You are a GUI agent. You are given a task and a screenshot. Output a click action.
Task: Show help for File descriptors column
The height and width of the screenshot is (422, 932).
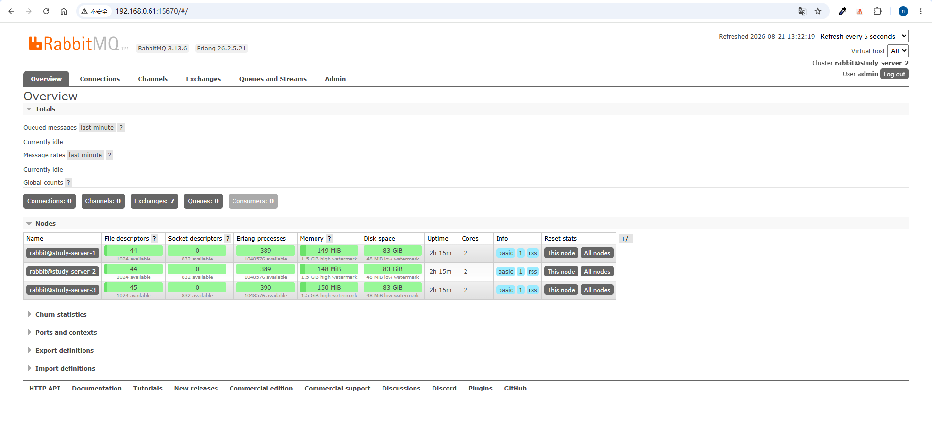click(x=154, y=239)
